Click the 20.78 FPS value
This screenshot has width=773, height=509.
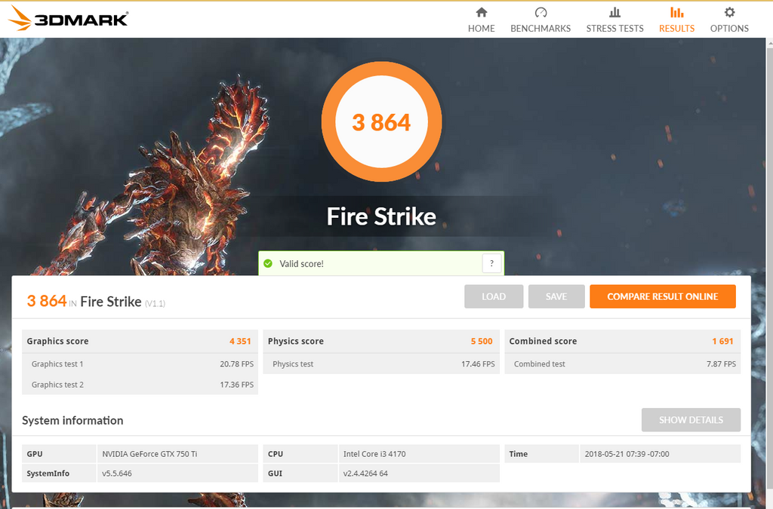point(236,363)
